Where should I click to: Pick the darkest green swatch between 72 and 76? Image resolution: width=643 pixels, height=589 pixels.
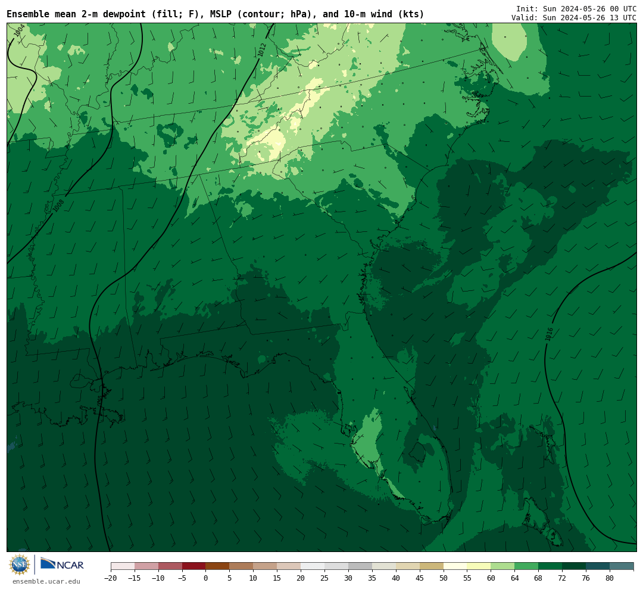click(575, 566)
